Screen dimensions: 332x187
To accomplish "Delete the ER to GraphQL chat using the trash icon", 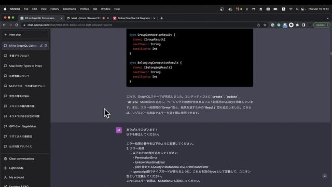I will (x=46, y=46).
